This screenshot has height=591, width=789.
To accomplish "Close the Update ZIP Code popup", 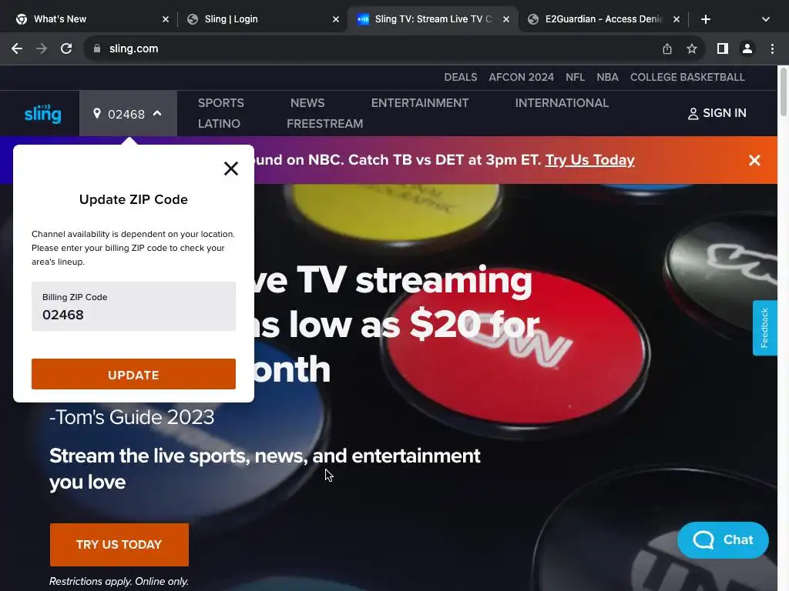I will pos(231,169).
